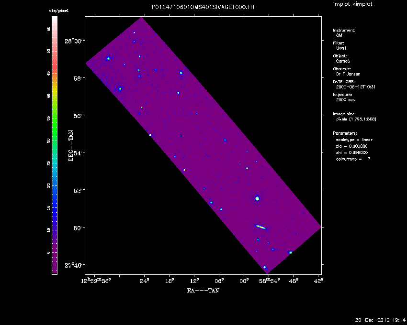The width and height of the screenshot is (407, 325).
Task: Click the filter value 'UVW1'
Action: pyautogui.click(x=341, y=48)
